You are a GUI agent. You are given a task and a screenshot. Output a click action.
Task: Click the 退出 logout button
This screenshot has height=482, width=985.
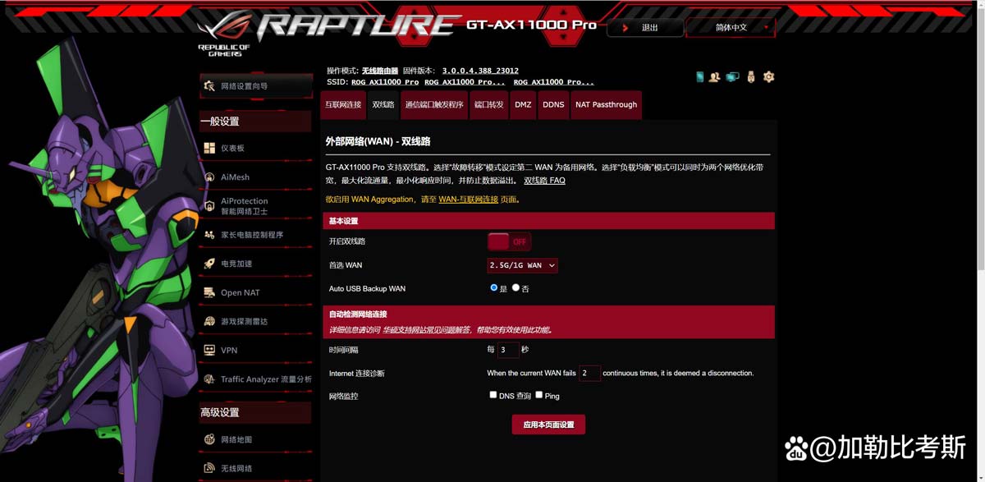tap(645, 27)
